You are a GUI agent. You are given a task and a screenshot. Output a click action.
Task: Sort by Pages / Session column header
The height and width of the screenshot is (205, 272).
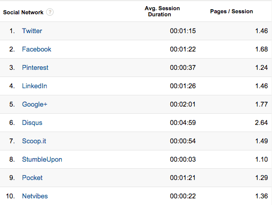click(232, 11)
